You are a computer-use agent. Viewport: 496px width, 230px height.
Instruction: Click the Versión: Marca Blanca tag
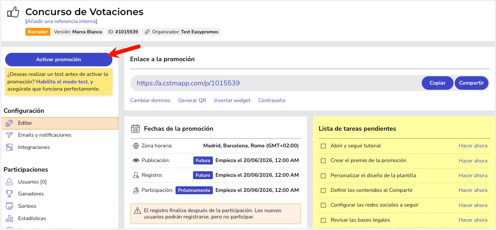78,32
